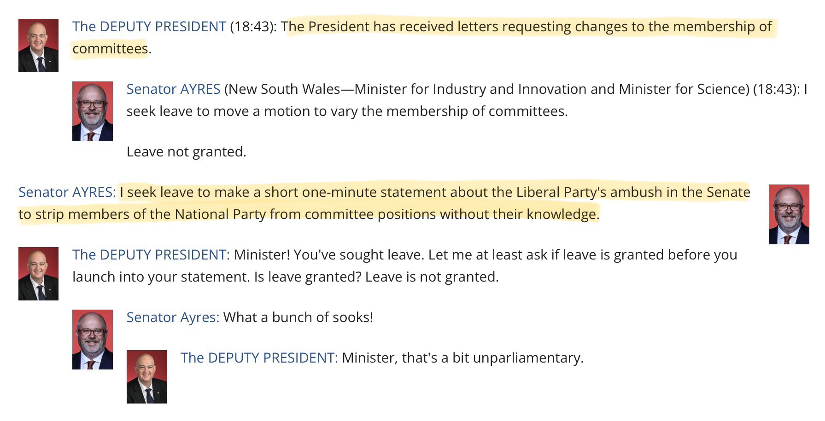This screenshot has height=421, width=825.
Task: Click Deputy President photo beside 'Minister! You've sought leave'
Action: [x=38, y=274]
